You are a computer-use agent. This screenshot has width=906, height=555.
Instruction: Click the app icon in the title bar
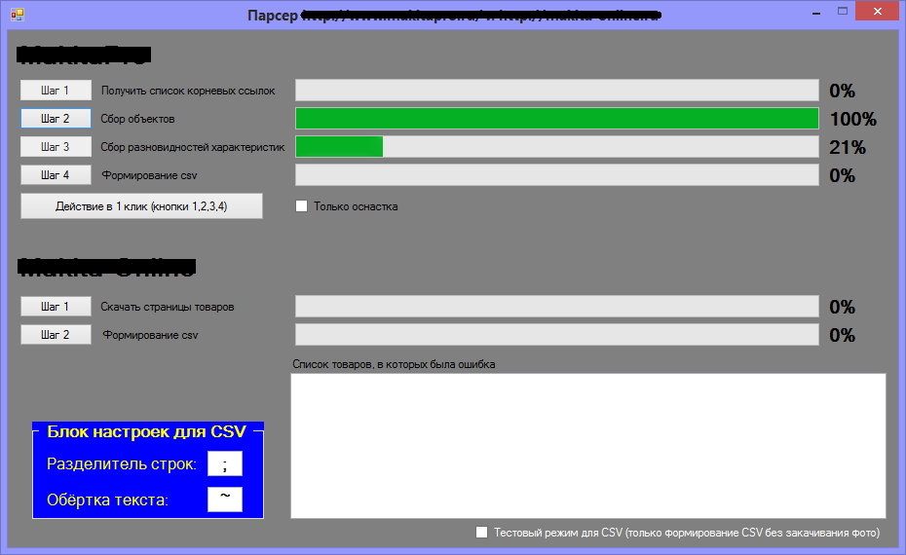17,16
